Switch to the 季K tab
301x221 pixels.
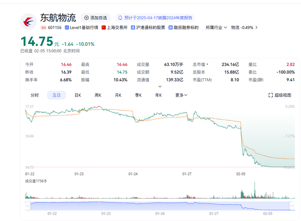[x=138, y=95]
